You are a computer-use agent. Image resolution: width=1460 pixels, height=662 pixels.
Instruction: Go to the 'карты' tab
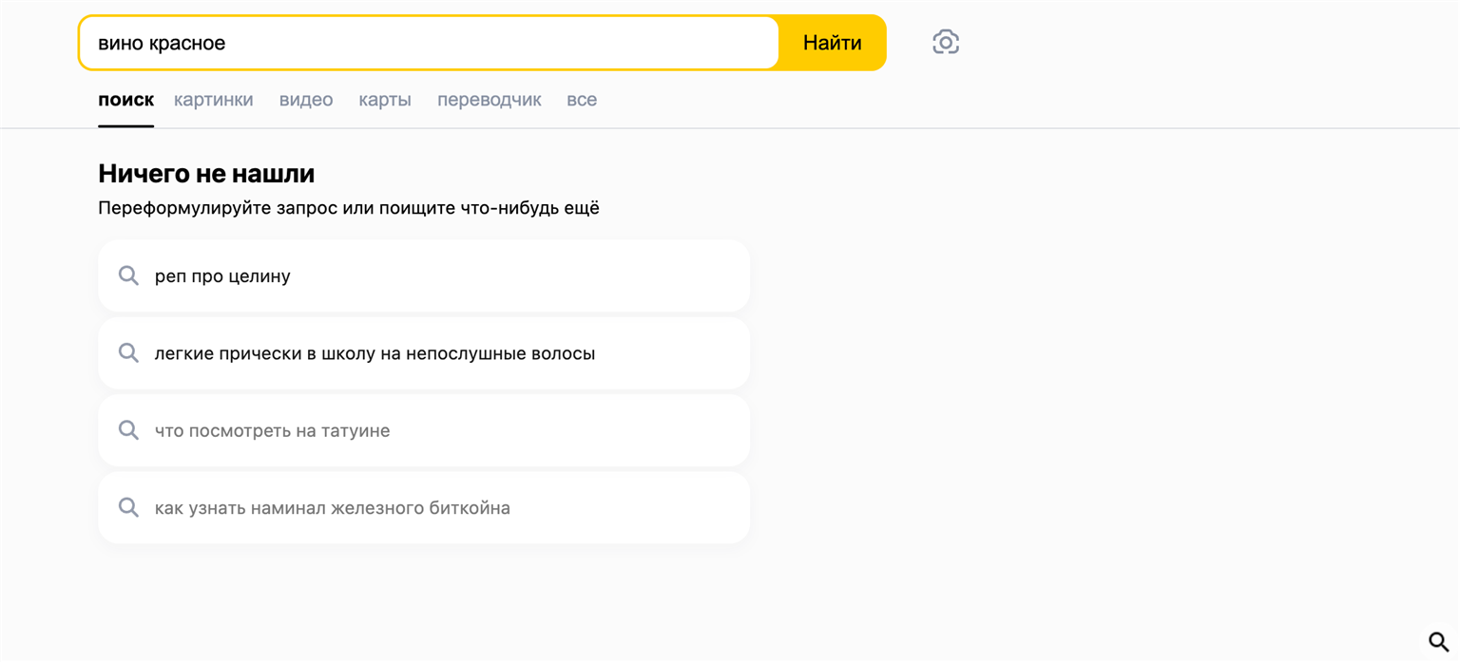pyautogui.click(x=384, y=100)
